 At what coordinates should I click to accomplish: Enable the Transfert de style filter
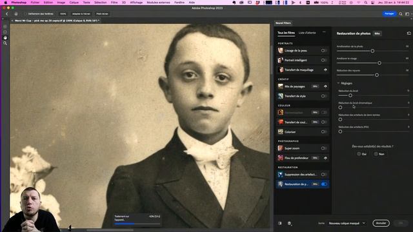click(324, 96)
